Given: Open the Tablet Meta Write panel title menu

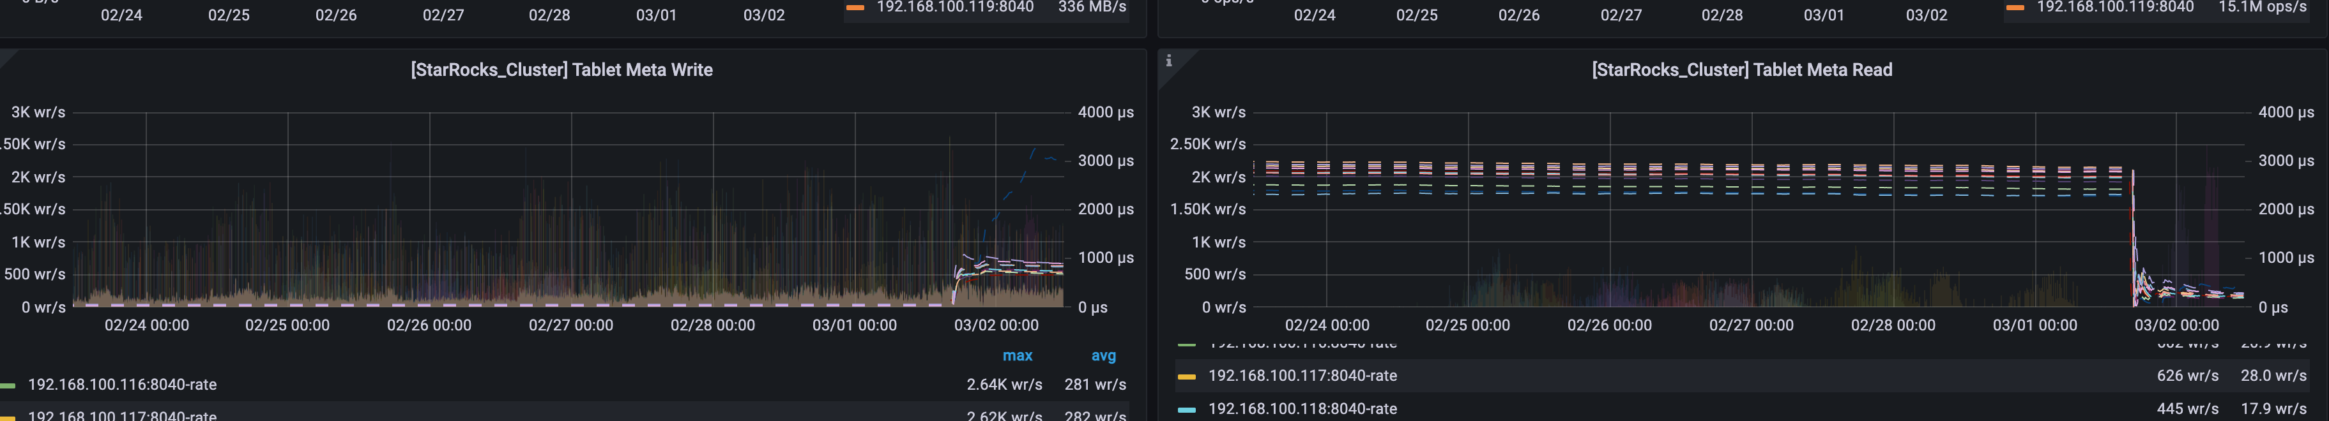Looking at the screenshot, I should 561,70.
